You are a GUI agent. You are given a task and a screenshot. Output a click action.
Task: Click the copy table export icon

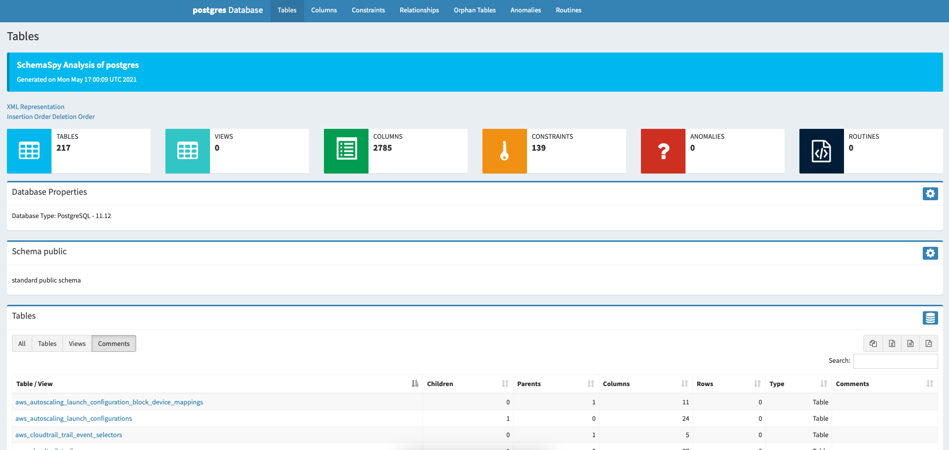pos(873,343)
